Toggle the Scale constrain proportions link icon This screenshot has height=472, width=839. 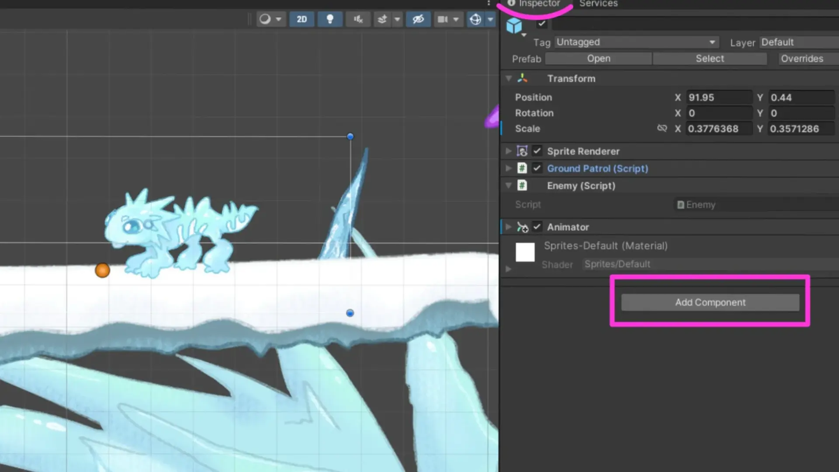tap(662, 128)
